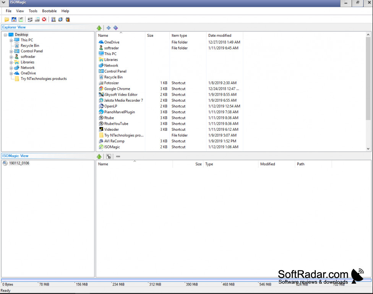This screenshot has width=373, height=294.
Task: Click the Explorer list vertical scrollbar thumb
Action: 368,78
